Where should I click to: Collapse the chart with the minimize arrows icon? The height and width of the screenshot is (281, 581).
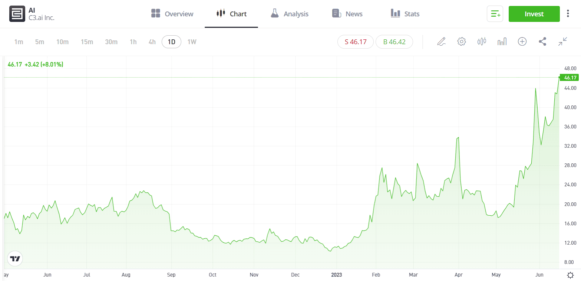[x=563, y=42]
